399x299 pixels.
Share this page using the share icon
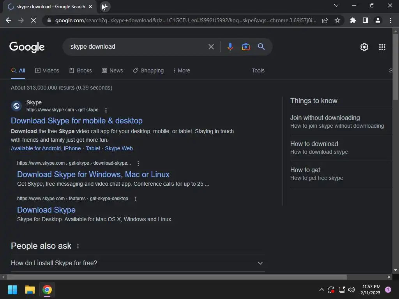325,20
